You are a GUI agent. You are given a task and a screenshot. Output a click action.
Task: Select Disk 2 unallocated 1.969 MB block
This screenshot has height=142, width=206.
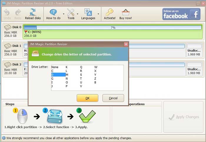[194, 69]
